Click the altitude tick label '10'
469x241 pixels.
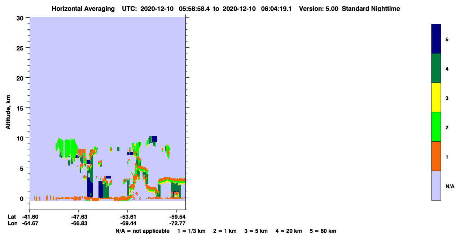tap(21, 138)
